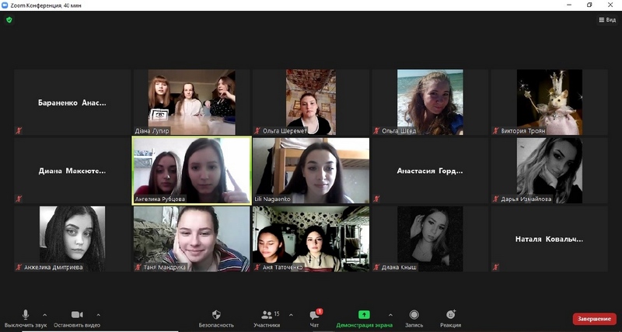Click muted mic icon of Ольга Швед
This screenshot has width=622, height=332.
click(x=376, y=130)
